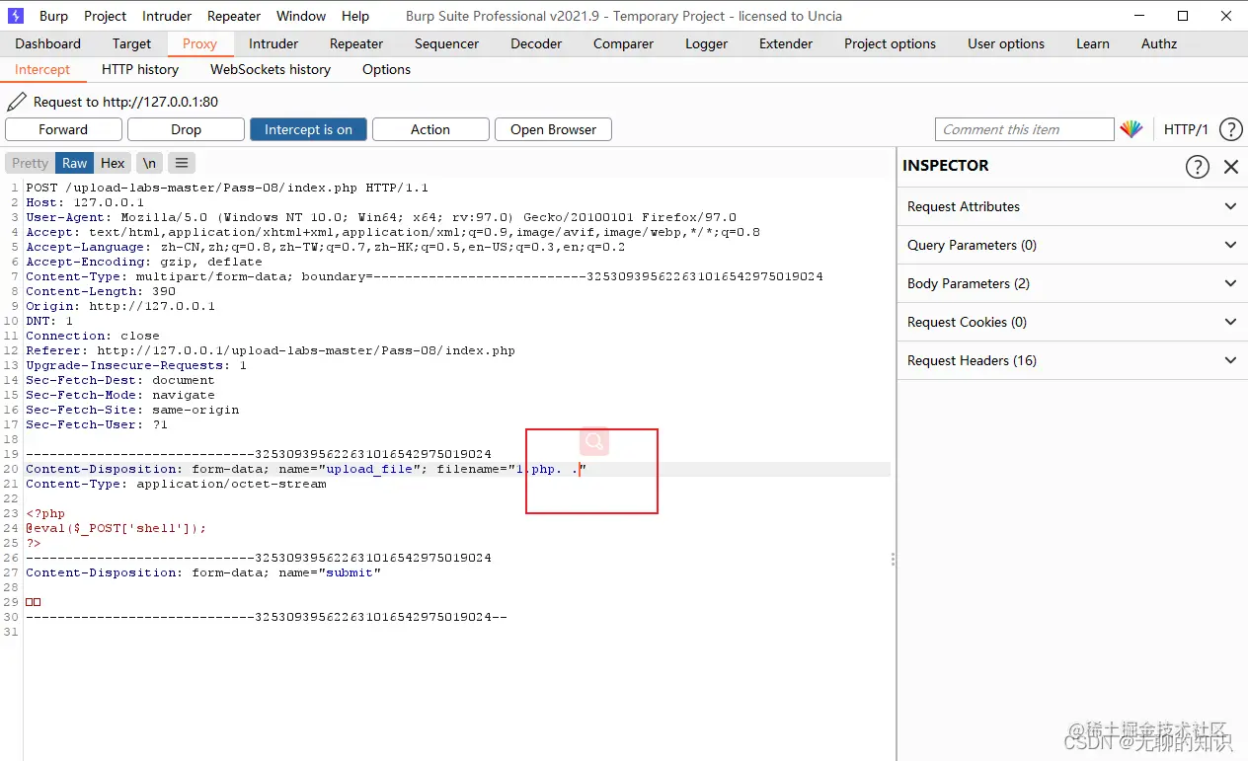Click the Burp Suite lightning logo icon
Screen dimensions: 1248x761
point(15,16)
